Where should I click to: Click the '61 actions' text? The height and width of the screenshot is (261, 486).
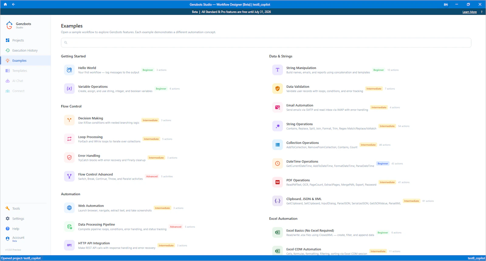pyautogui.click(x=428, y=201)
